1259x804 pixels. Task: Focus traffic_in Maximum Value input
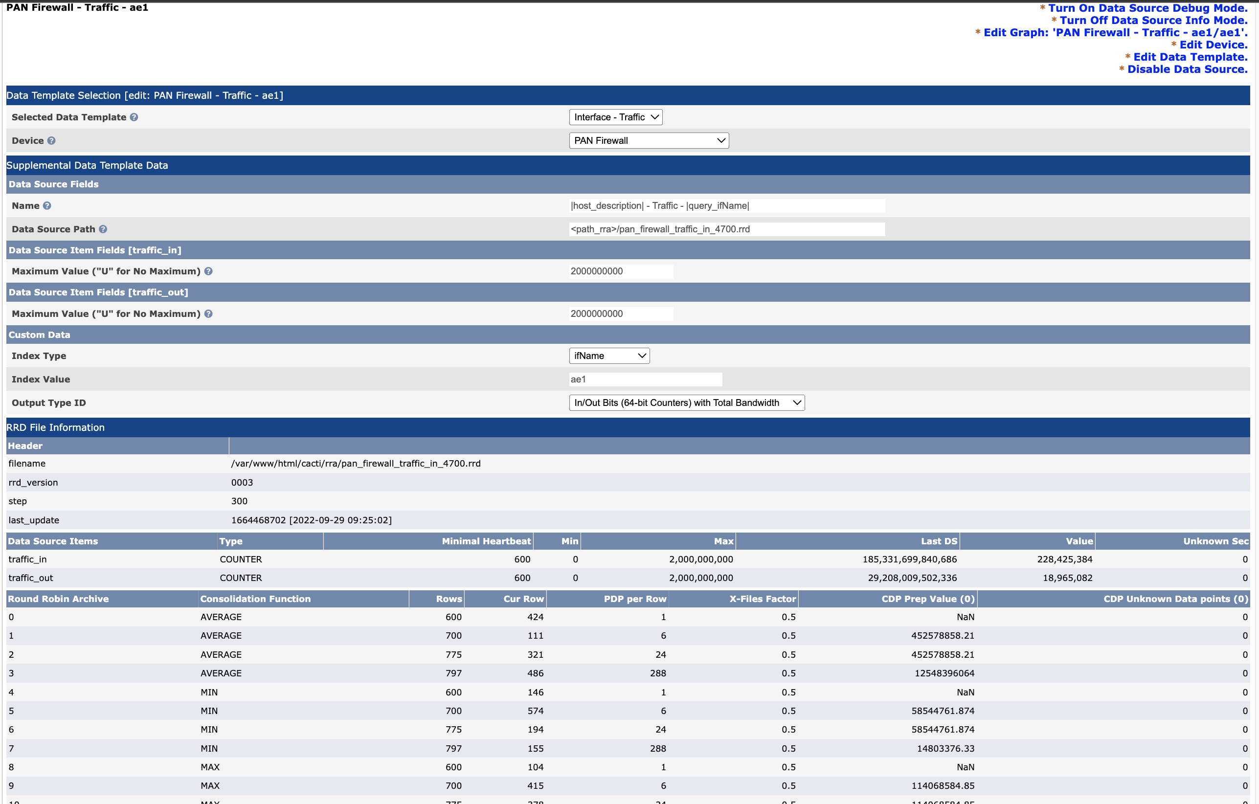pos(621,271)
